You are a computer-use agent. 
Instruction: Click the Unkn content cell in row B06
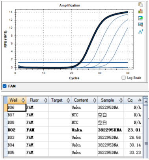click(x=84, y=108)
